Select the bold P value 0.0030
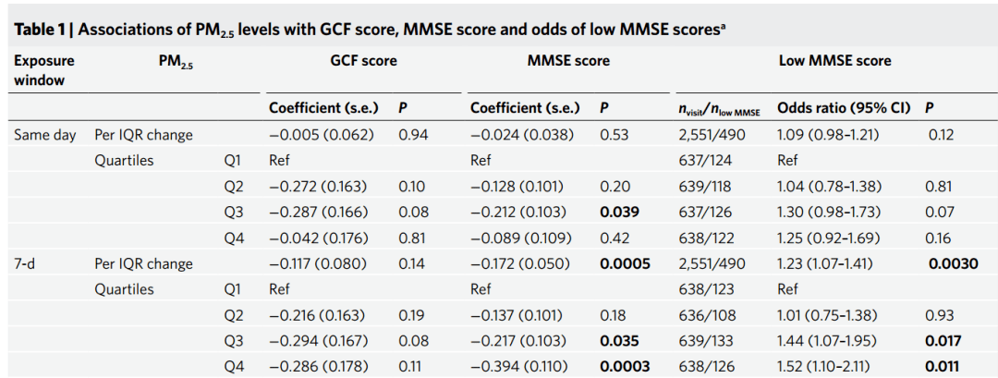 [x=953, y=263]
